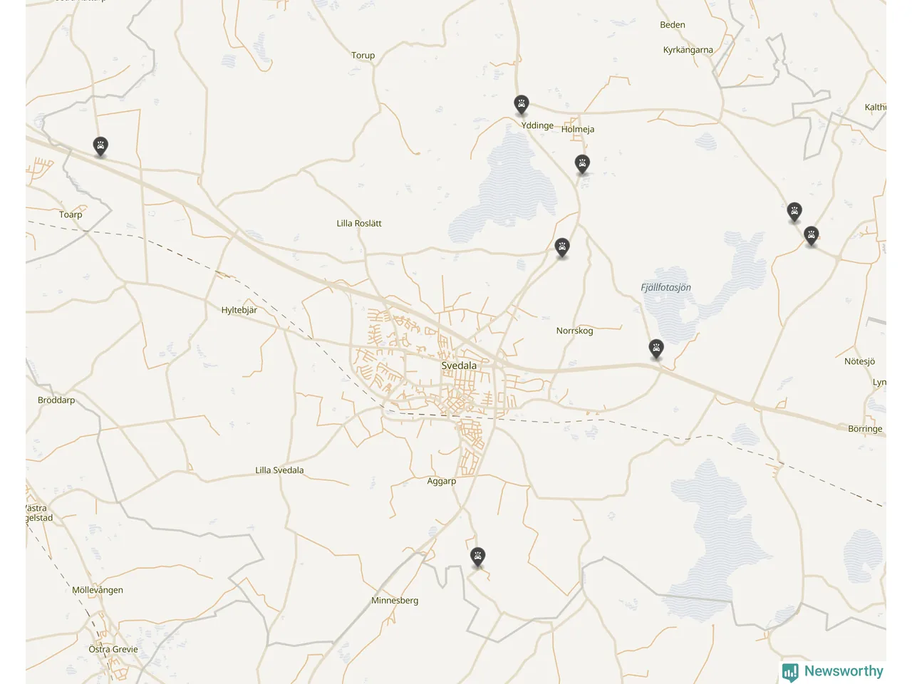Click the car marker near Toarp highway
This screenshot has width=912, height=684.
(x=100, y=146)
